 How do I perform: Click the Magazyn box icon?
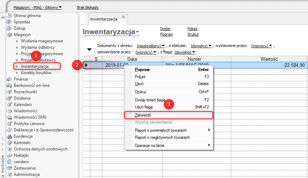[x=10, y=35]
